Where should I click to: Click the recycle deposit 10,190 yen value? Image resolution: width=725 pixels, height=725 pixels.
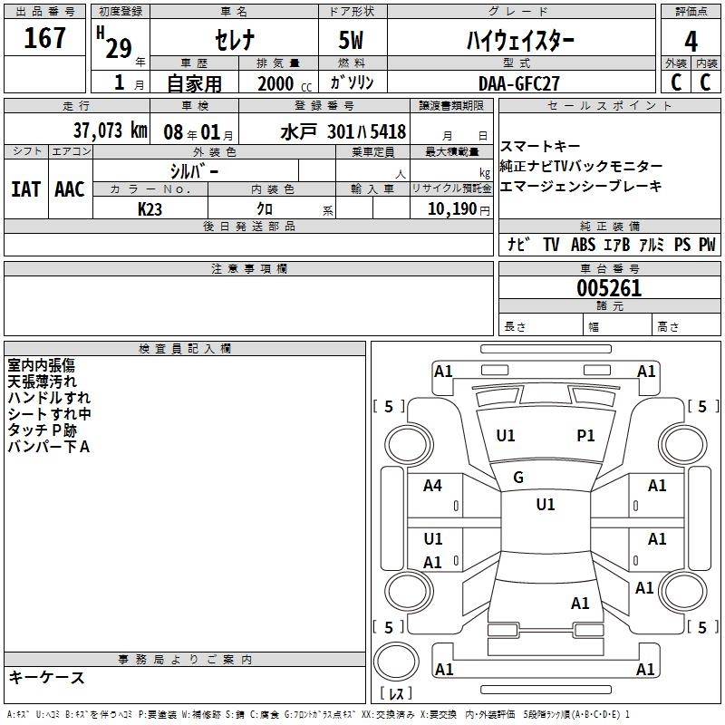tap(459, 209)
